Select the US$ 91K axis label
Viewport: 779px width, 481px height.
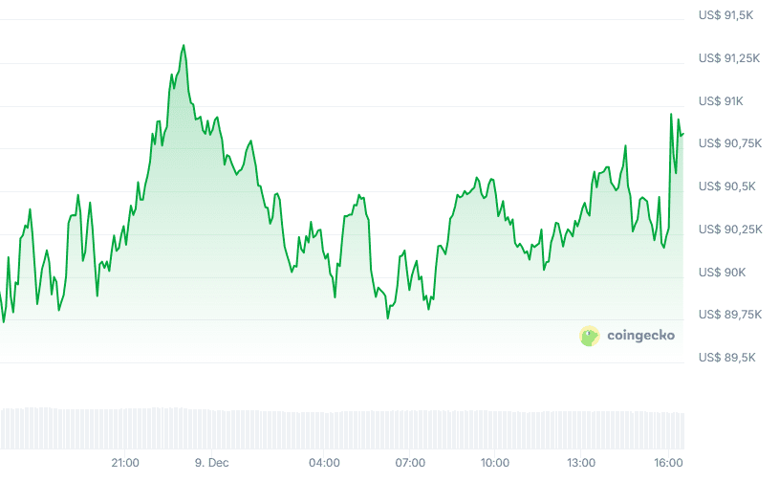[722, 101]
